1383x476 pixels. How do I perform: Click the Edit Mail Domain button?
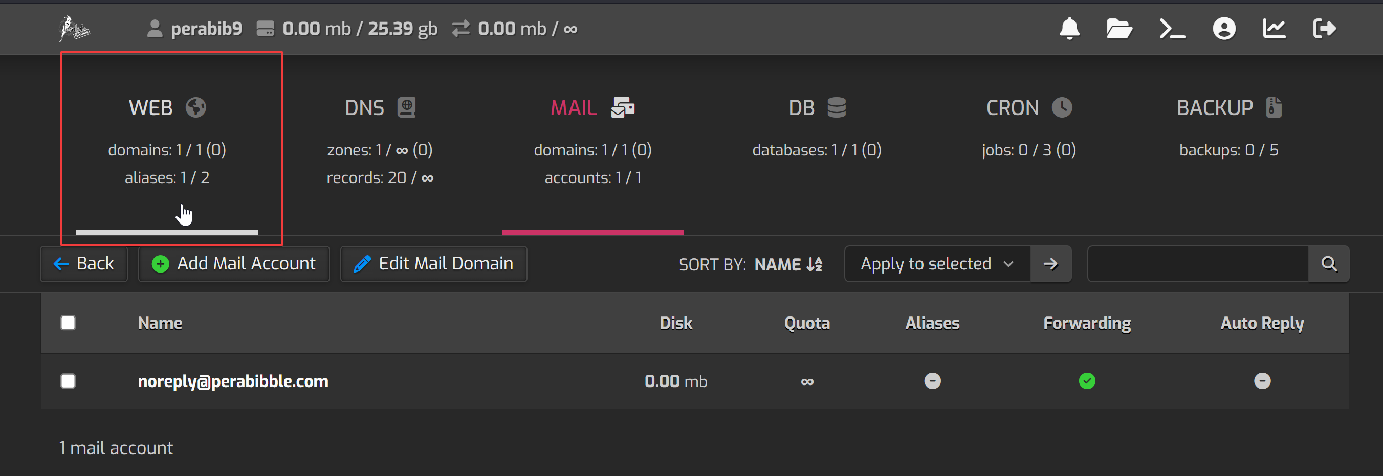tap(433, 264)
